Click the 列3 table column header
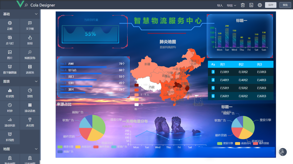Screen dimensions: 293x164 click(x=259, y=64)
